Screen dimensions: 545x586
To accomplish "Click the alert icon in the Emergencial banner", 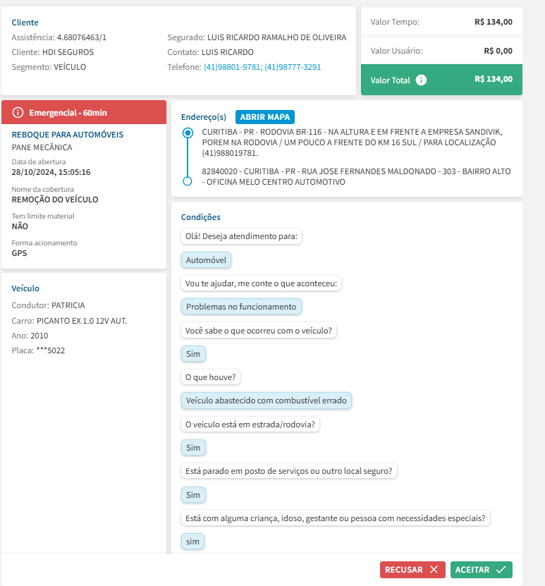I will (x=18, y=113).
